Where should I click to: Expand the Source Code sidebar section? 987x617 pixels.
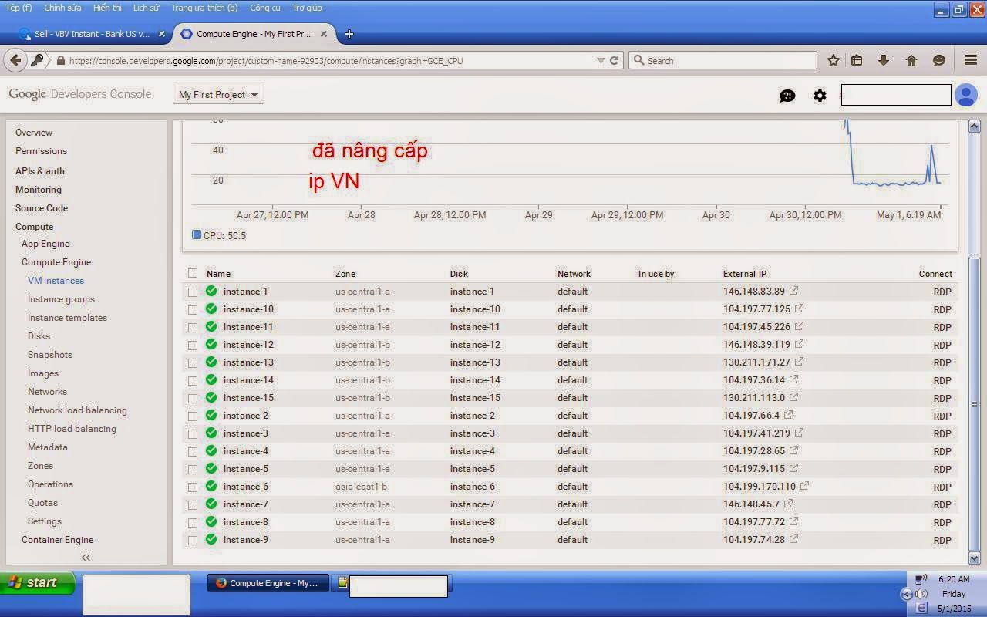point(42,207)
